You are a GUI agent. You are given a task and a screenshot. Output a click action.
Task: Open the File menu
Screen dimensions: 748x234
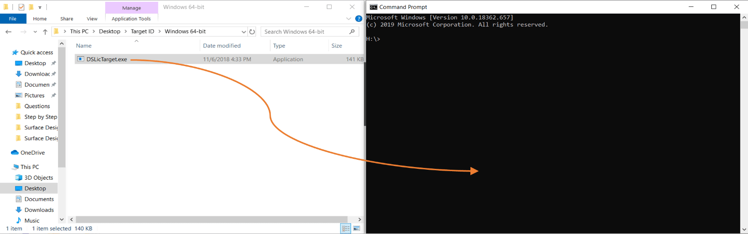pyautogui.click(x=13, y=19)
